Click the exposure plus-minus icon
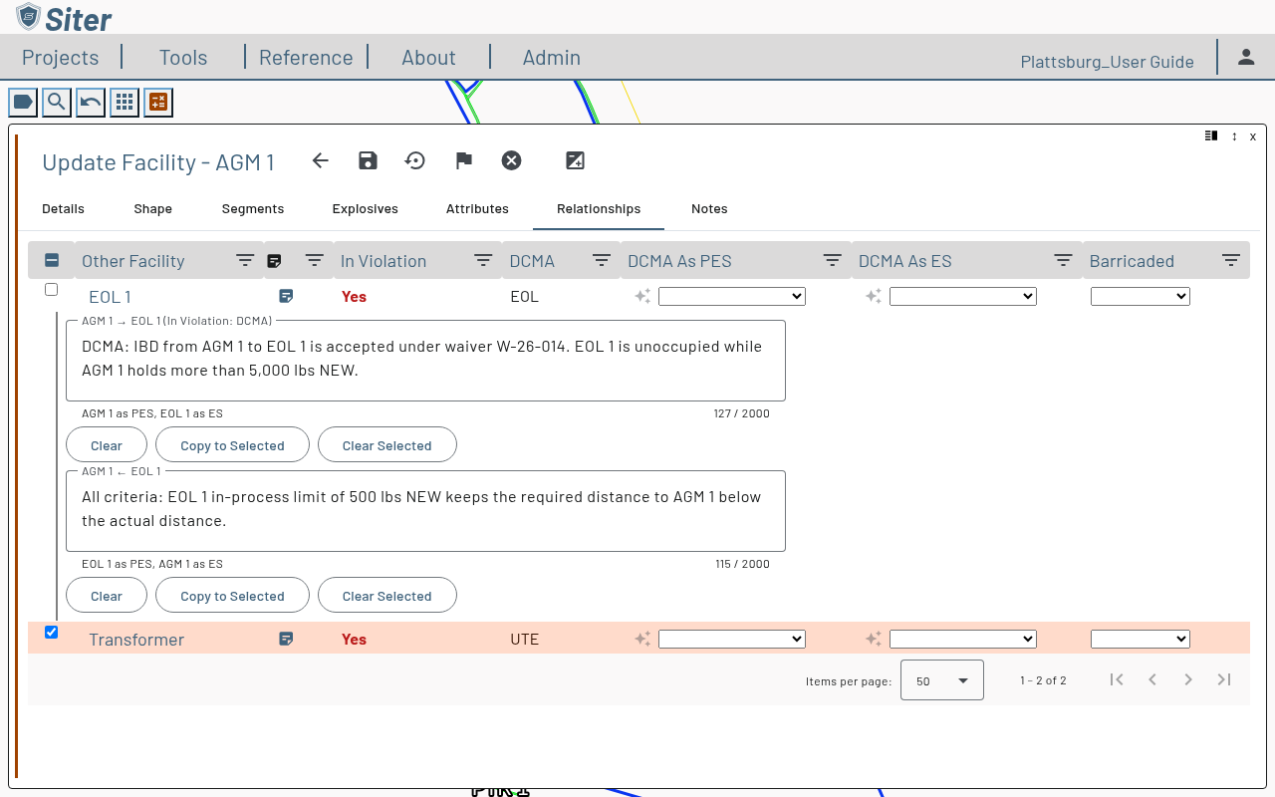The image size is (1275, 797). [x=575, y=160]
